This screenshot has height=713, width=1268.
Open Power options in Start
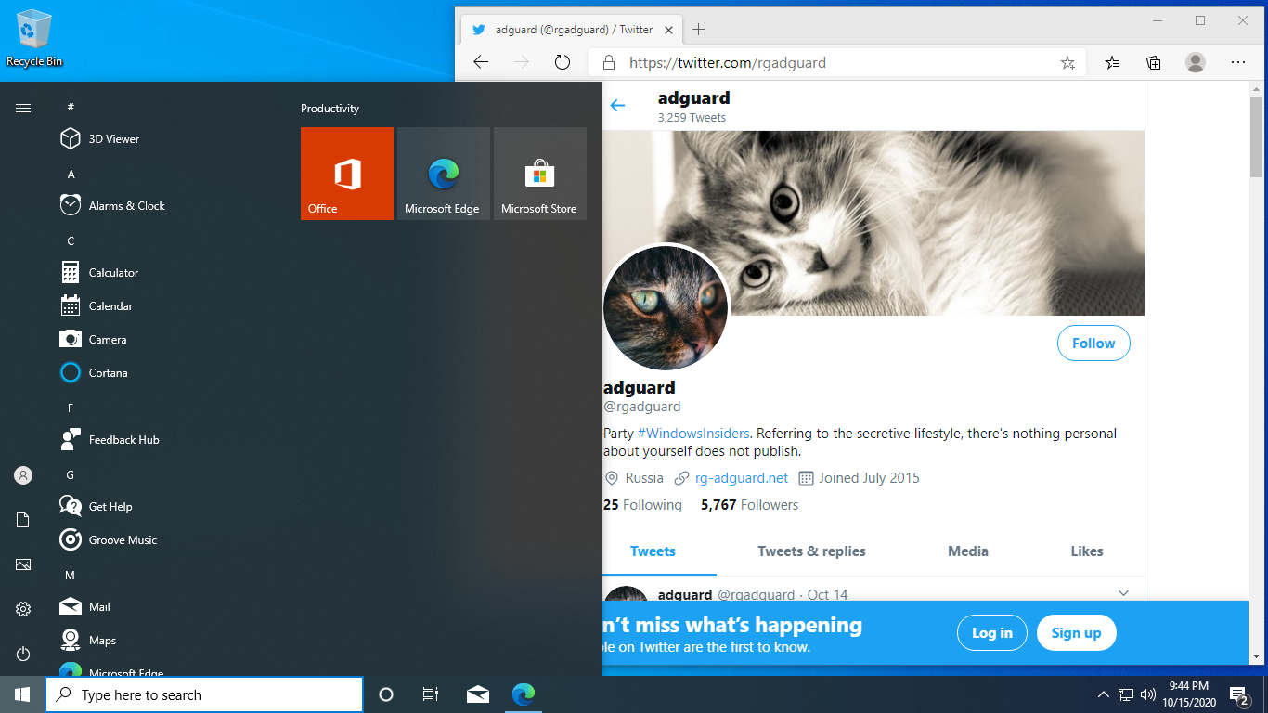click(x=23, y=654)
